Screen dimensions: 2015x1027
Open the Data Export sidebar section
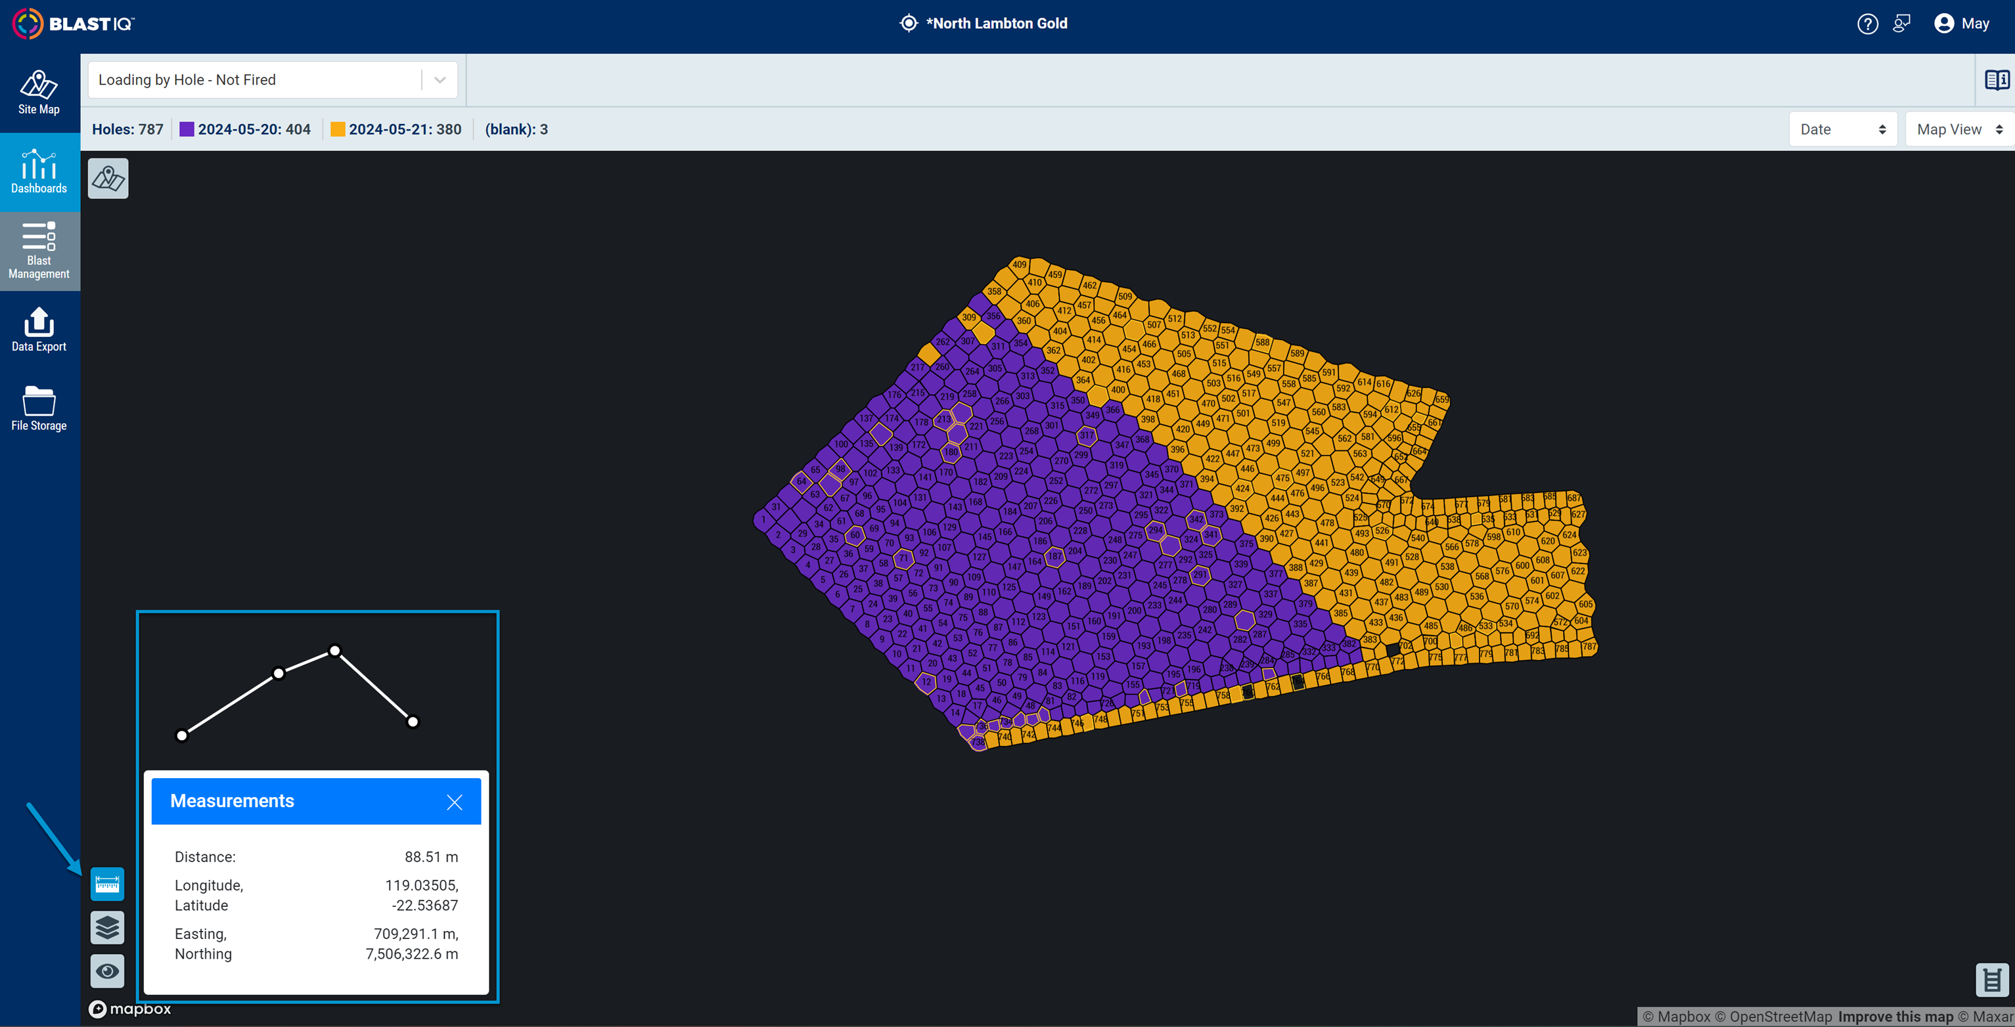[x=39, y=330]
